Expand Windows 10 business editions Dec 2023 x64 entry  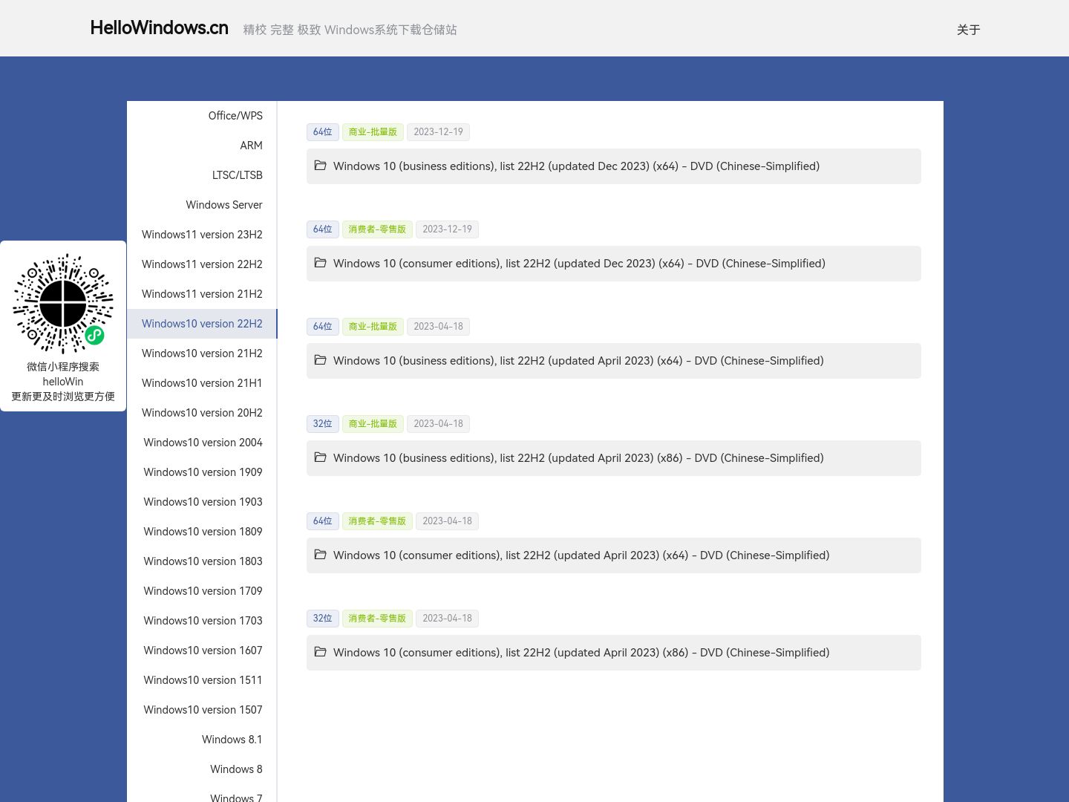pyautogui.click(x=613, y=166)
